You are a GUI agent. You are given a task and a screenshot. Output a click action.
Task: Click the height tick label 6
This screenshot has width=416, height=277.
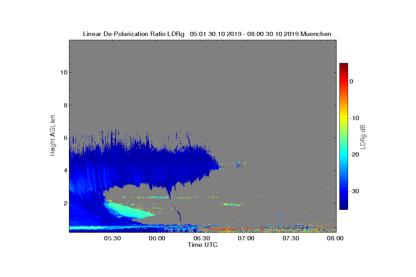(65, 138)
